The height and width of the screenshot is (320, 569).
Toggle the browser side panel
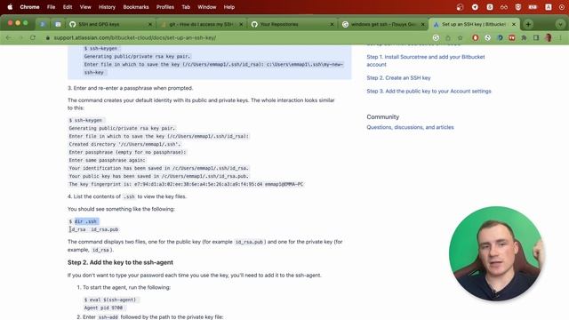[536, 37]
